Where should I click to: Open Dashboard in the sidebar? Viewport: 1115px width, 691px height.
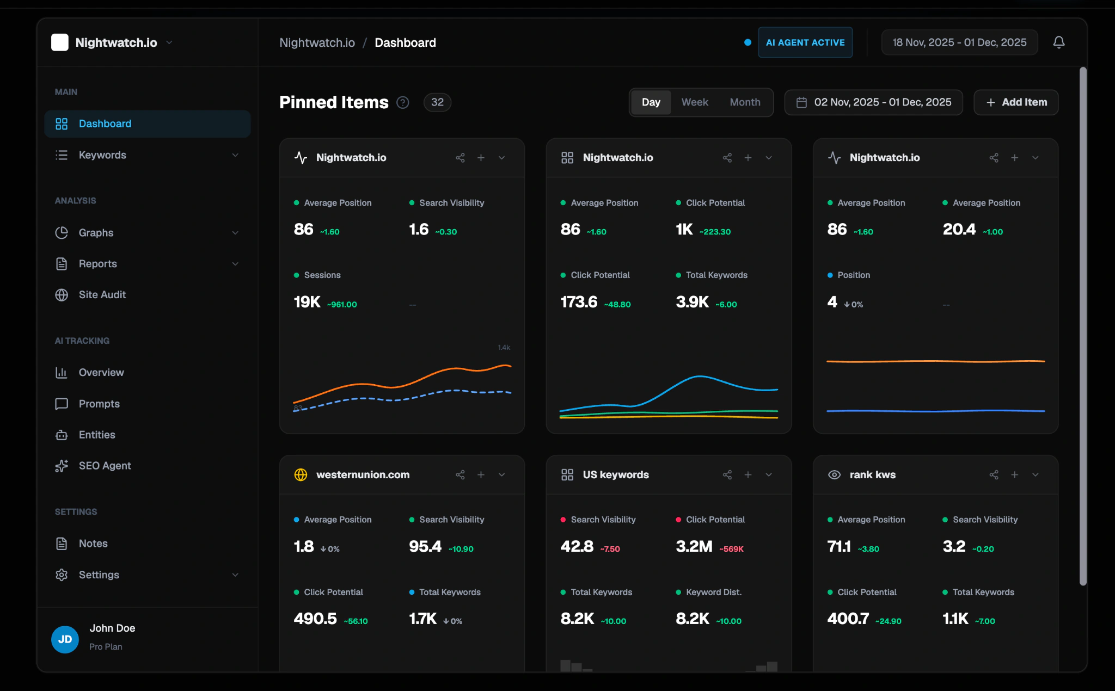click(x=148, y=124)
